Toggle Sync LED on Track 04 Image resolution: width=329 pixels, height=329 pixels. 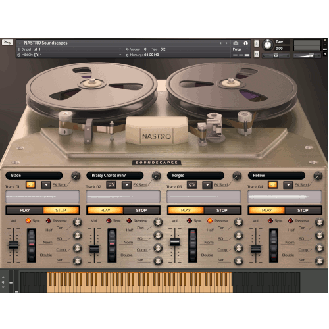270,220
